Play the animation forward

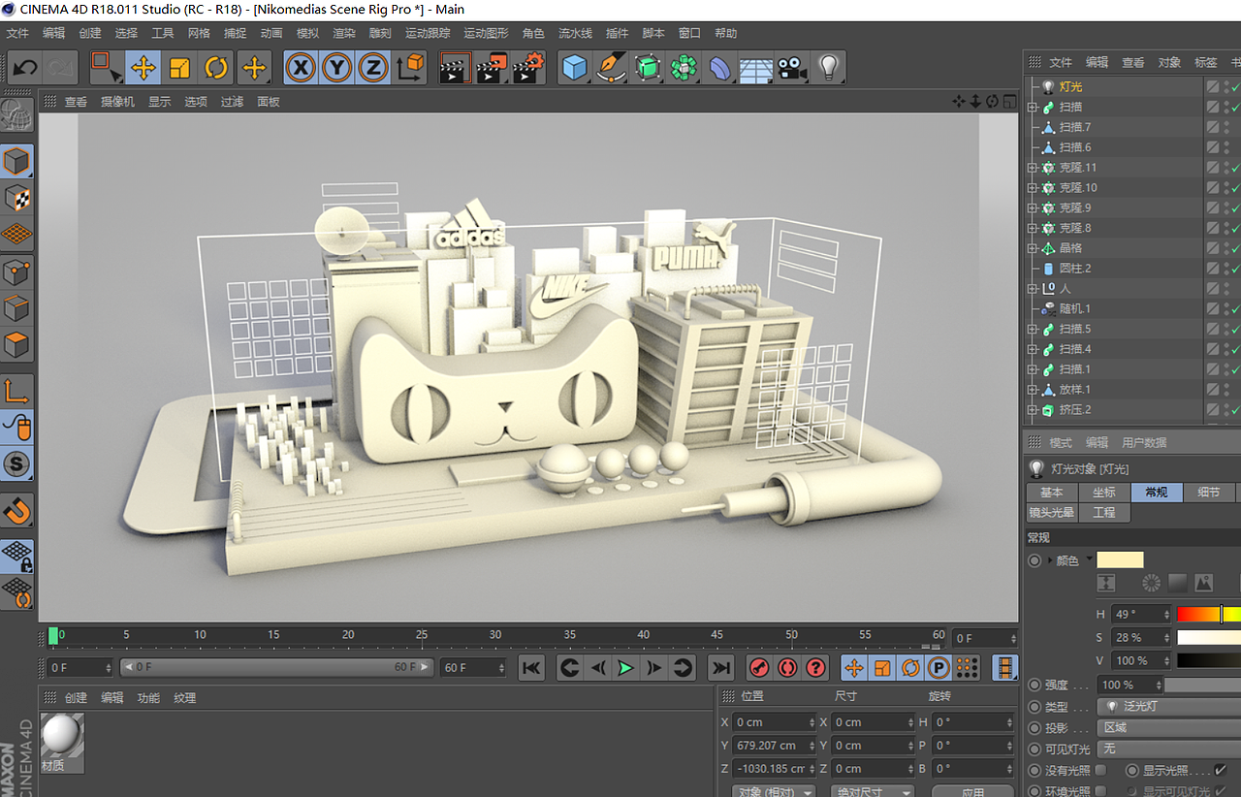tap(626, 667)
